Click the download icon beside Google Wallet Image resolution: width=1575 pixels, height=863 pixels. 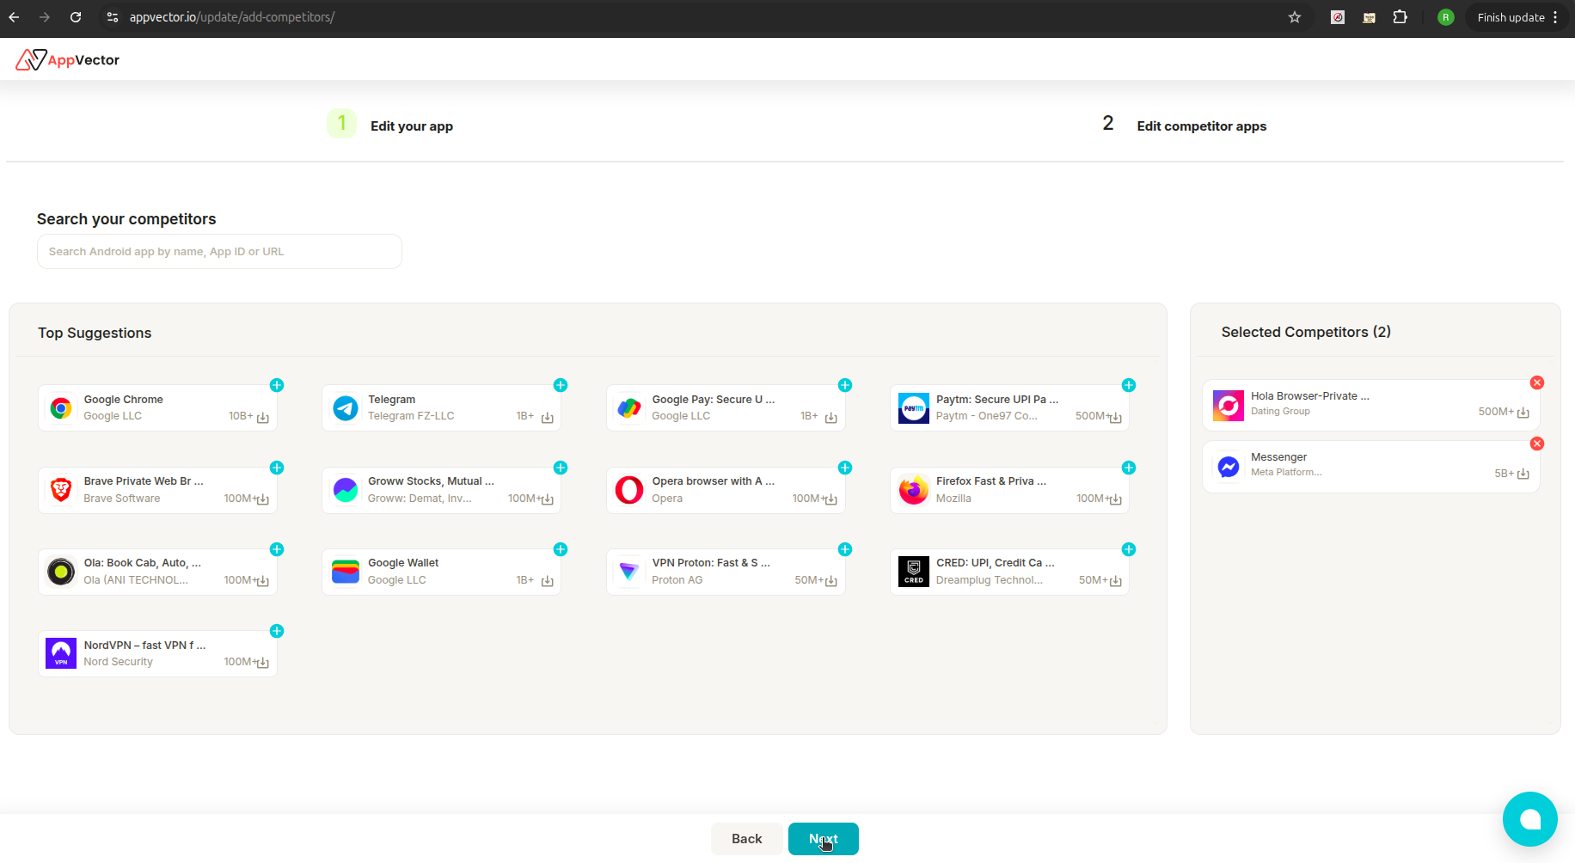point(548,581)
